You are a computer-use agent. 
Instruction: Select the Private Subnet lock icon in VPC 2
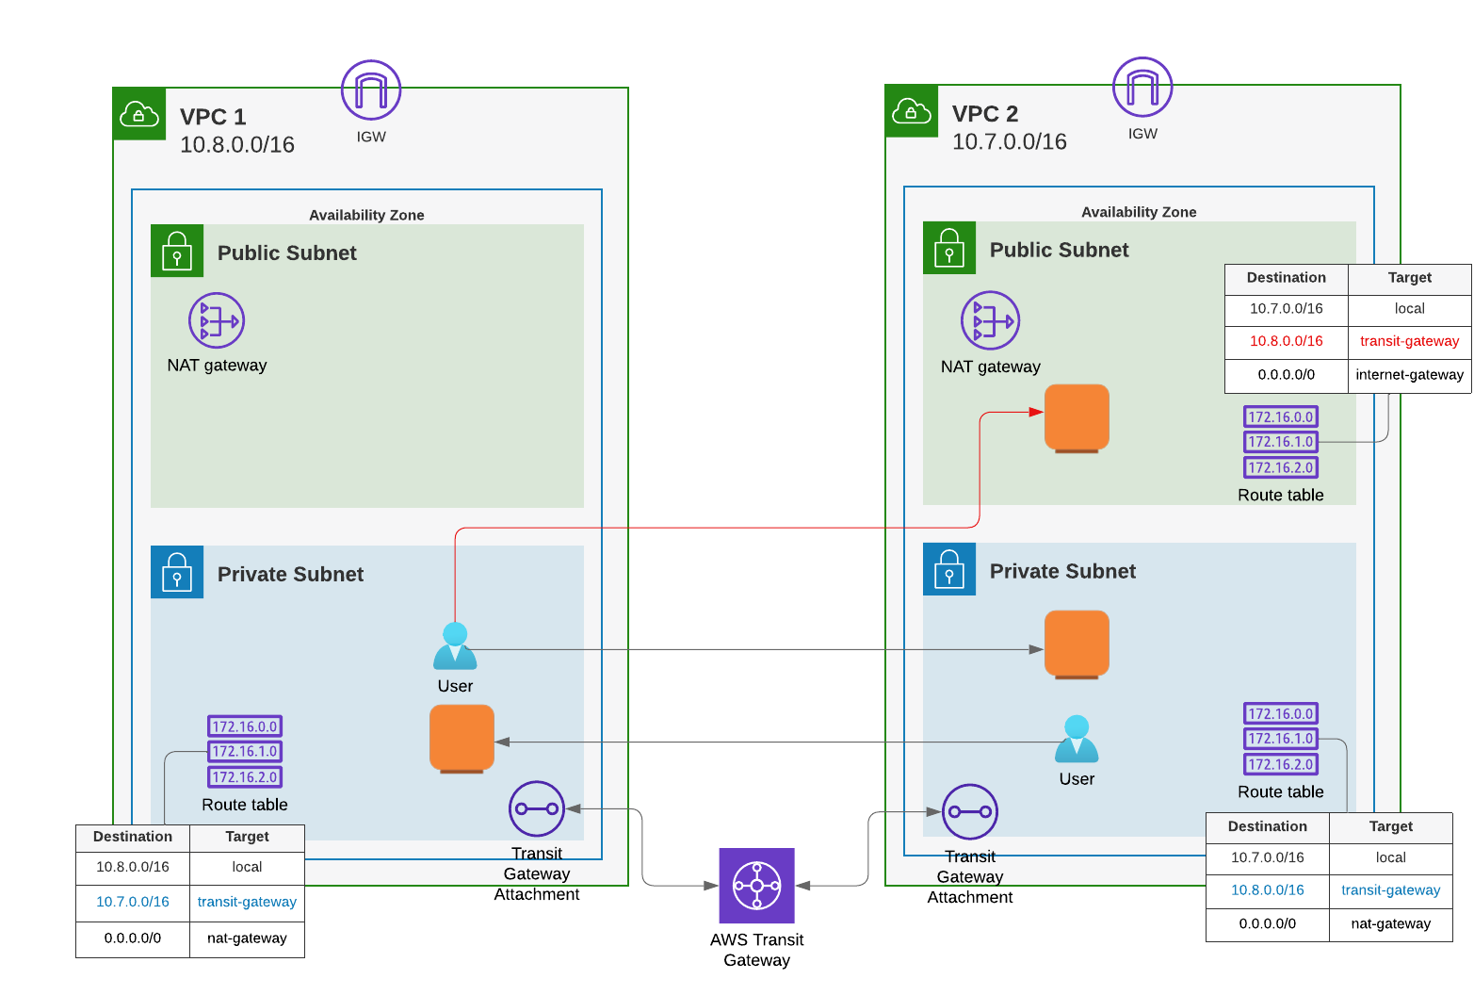[949, 569]
